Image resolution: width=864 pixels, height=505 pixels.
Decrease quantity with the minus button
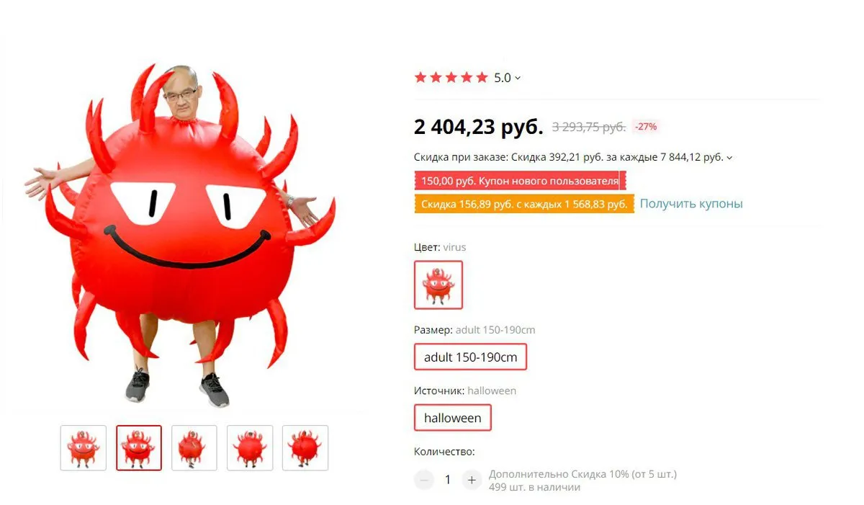coord(425,480)
